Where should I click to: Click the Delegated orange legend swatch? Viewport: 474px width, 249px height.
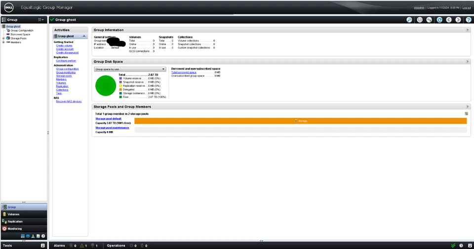point(120,90)
